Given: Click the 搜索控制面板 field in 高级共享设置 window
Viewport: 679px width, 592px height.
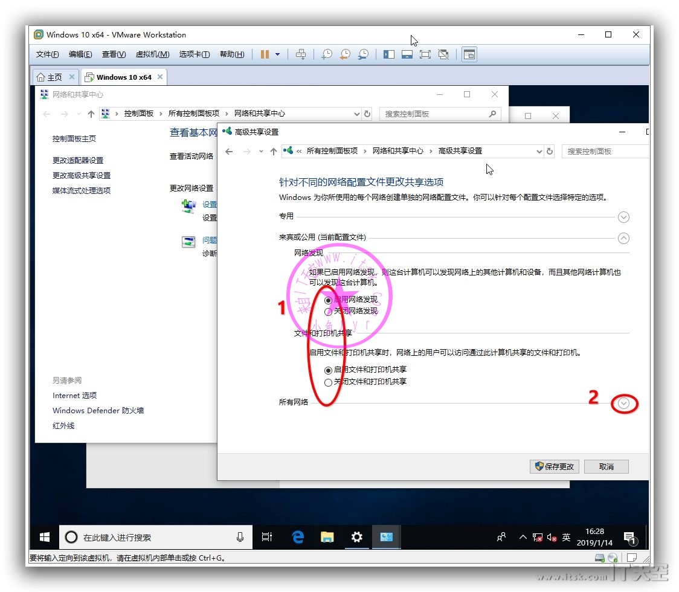Looking at the screenshot, I should pos(605,152).
